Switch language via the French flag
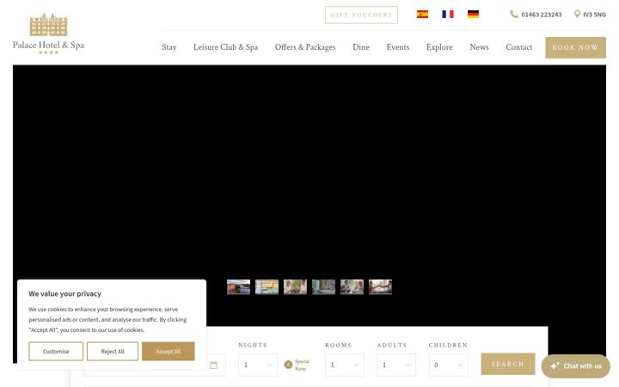 (x=448, y=15)
